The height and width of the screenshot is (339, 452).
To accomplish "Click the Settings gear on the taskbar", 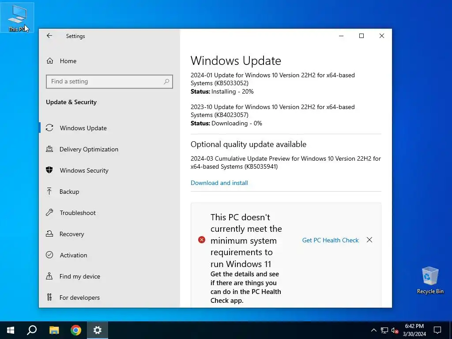I will 98,330.
